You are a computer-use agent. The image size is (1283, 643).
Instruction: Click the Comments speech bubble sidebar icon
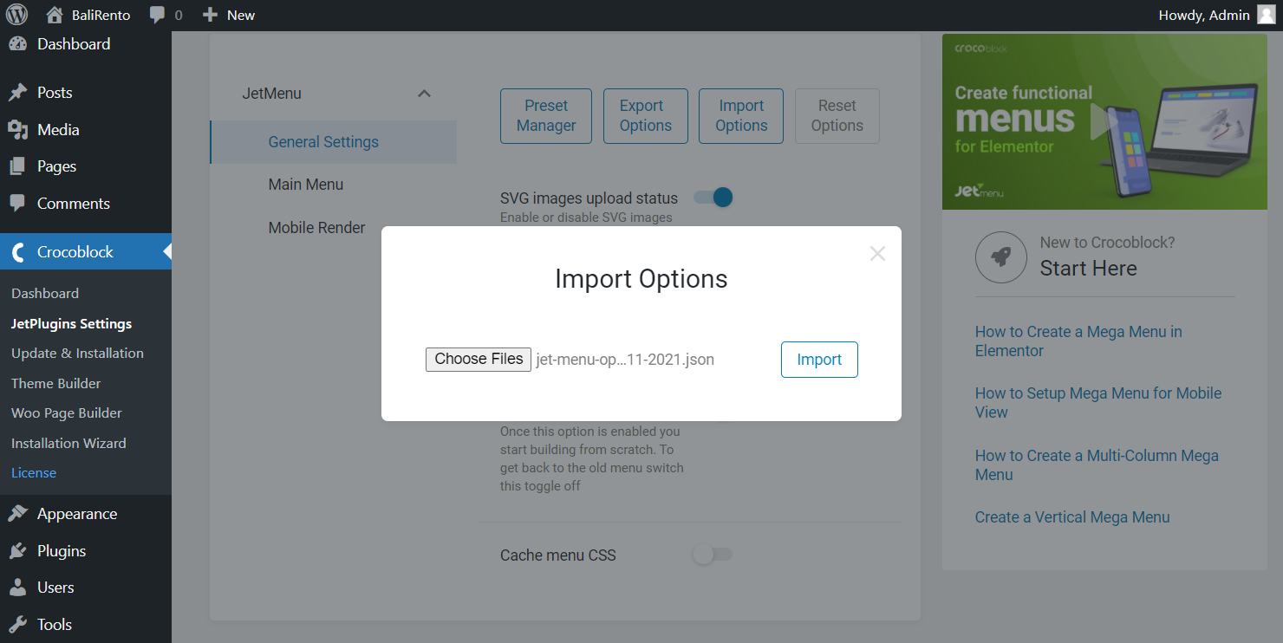click(18, 204)
